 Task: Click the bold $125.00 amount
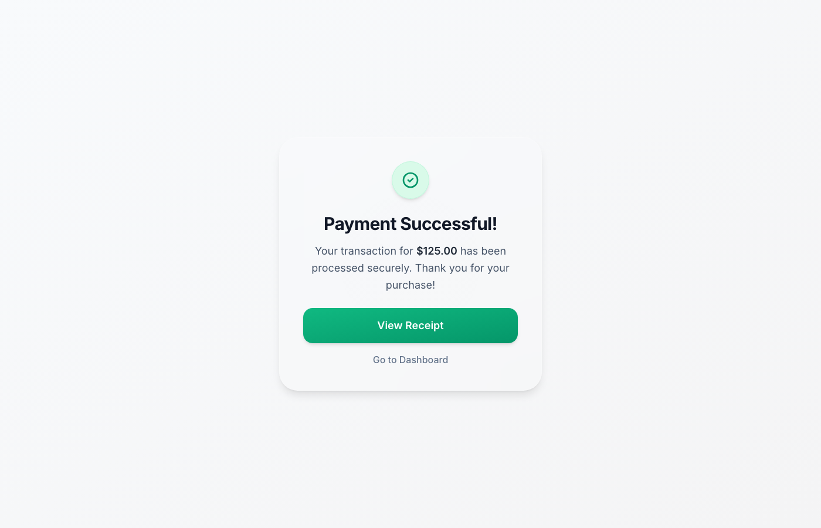pos(437,251)
